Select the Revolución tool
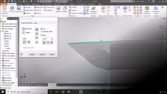This screenshot has height=94, width=167. 19,9
